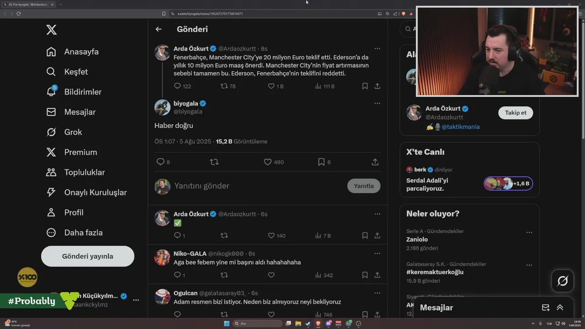Click the back arrow beside Gönderi
Viewport: 585px width, 329px height.
point(159,29)
